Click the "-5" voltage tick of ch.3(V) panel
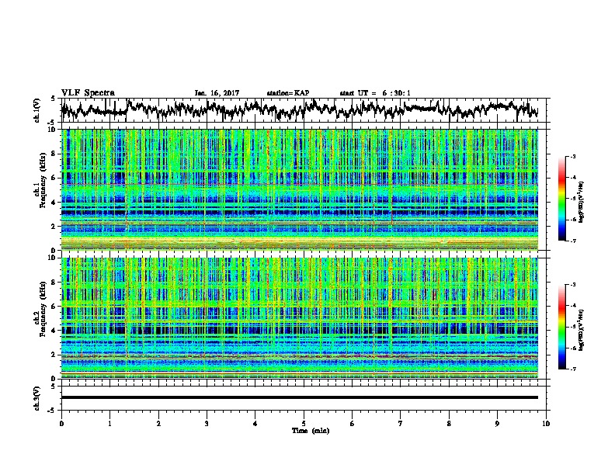The height and width of the screenshot is (475, 615). click(52, 410)
